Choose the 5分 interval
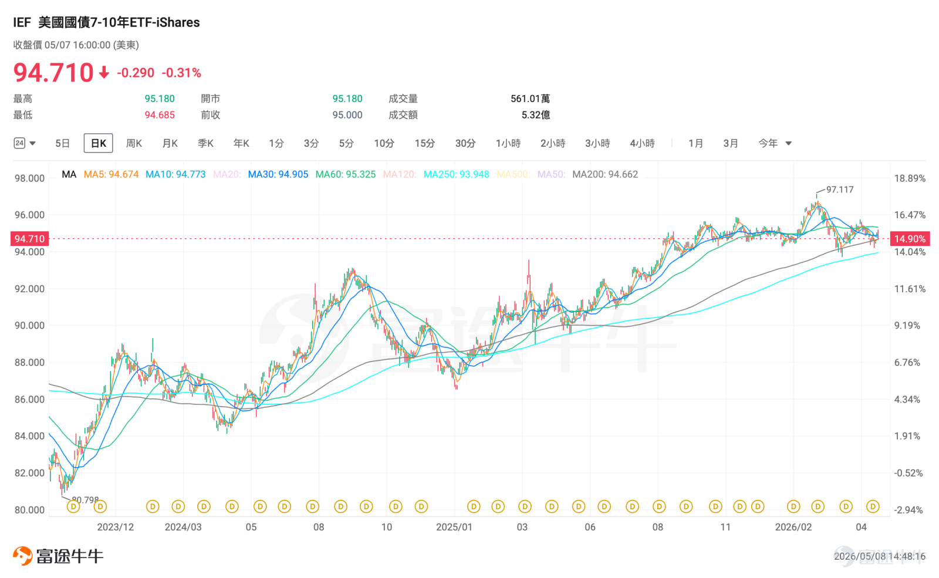Screen dimensions: 939x578 coord(346,143)
